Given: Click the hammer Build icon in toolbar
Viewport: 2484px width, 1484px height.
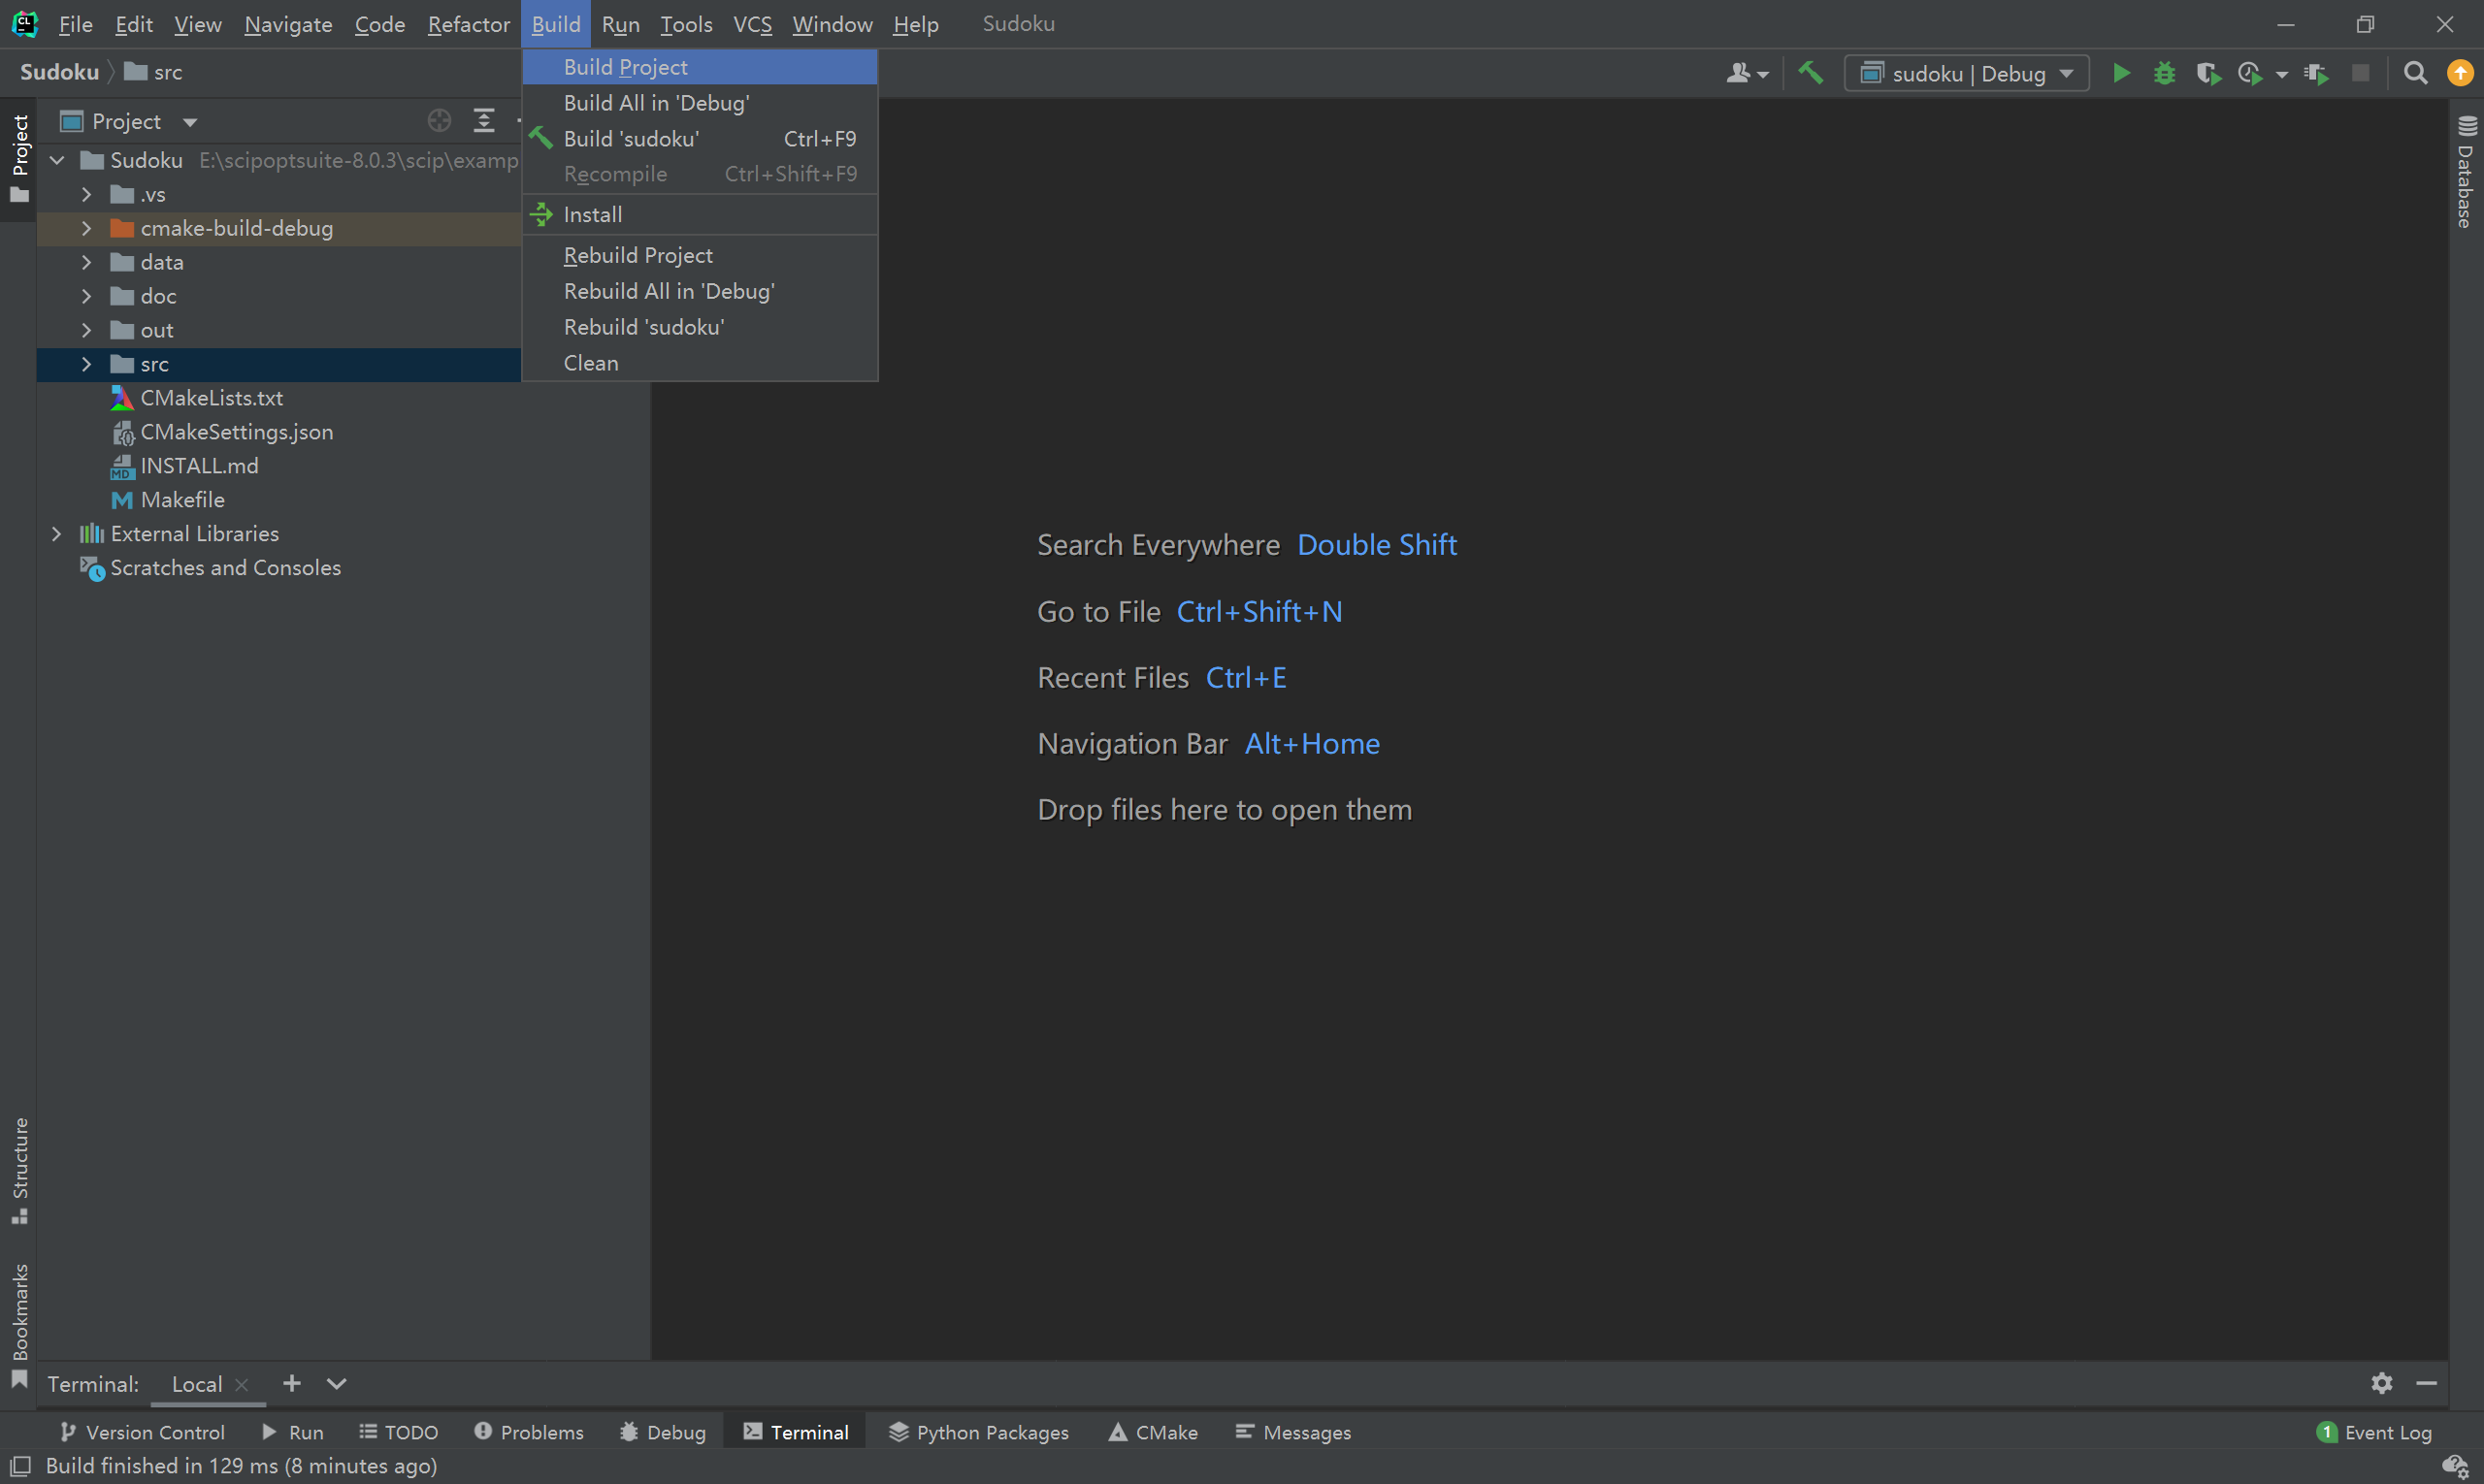Looking at the screenshot, I should [1811, 73].
